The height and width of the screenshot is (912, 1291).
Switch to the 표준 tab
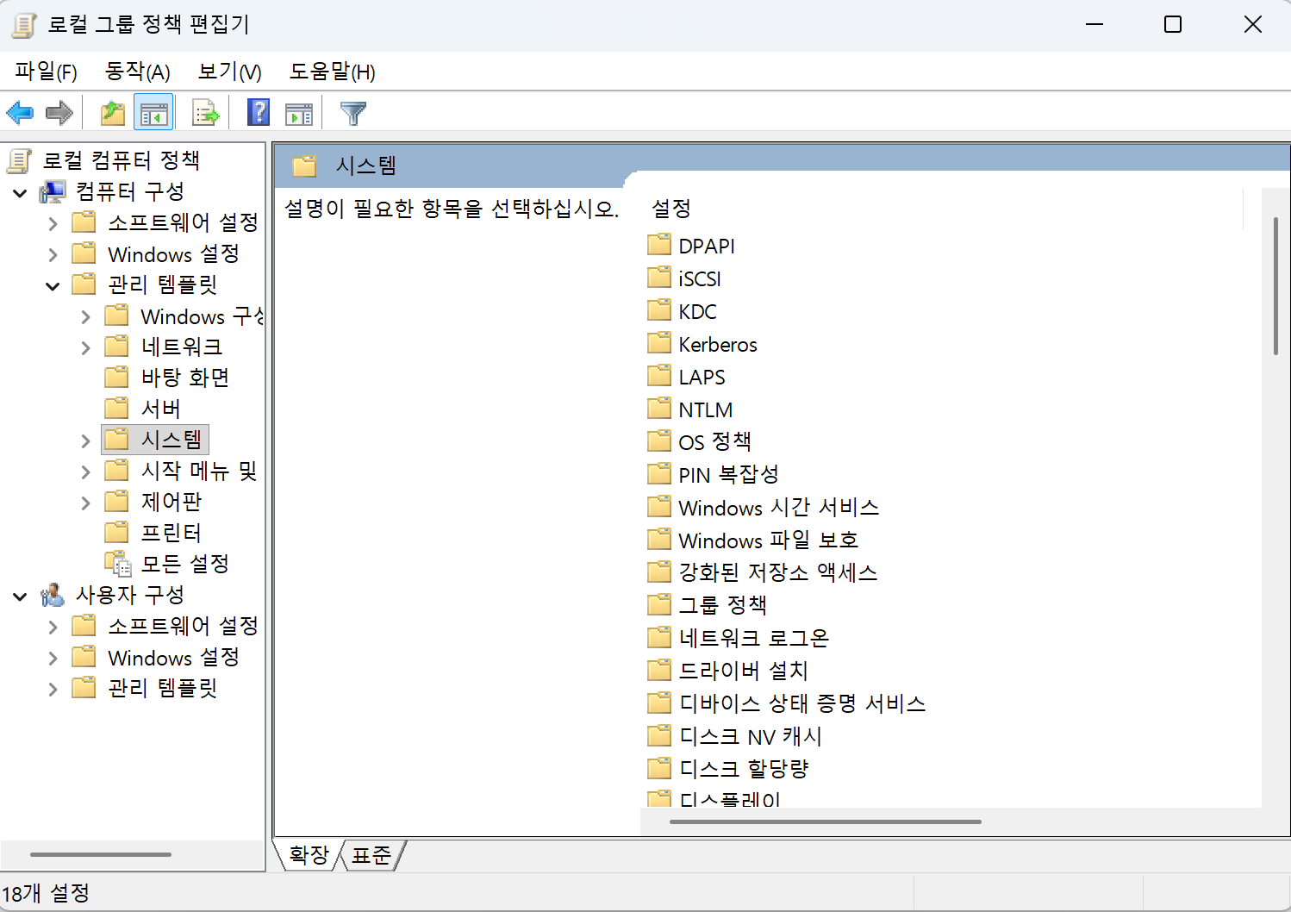pos(371,855)
